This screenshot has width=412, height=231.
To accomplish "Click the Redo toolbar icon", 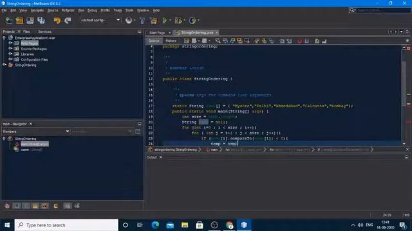I will pyautogui.click(x=68, y=21).
